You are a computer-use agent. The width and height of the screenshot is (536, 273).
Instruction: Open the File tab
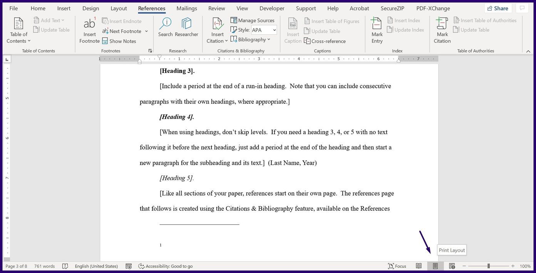[13, 8]
